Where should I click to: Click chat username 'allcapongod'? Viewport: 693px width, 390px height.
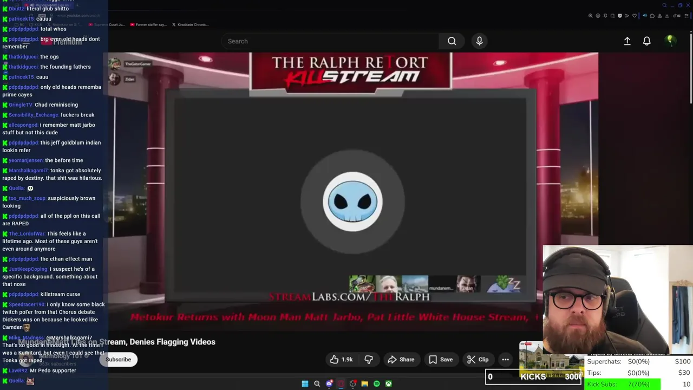tap(23, 125)
